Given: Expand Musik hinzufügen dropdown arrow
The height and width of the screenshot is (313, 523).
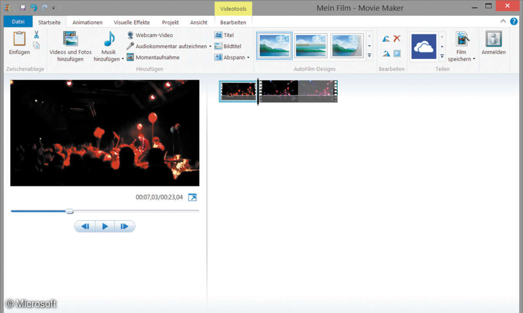Looking at the screenshot, I should pos(122,59).
